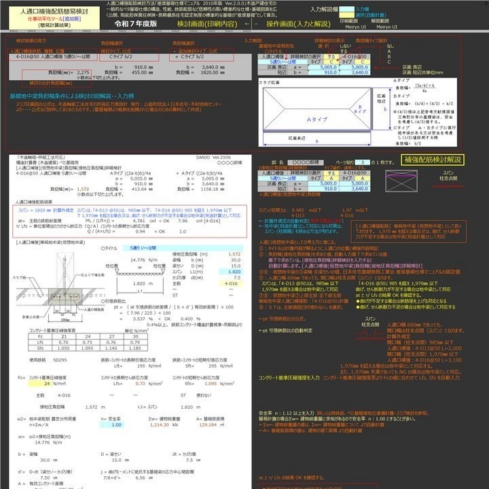
Task: Click the Bタイプ label in the slab diagram
Action: (x=360, y=109)
